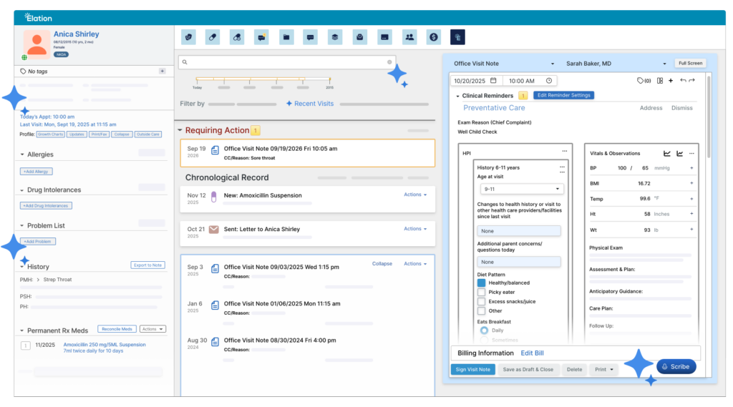Image resolution: width=733 pixels, height=407 pixels.
Task: Open the message icon with notification badge
Action: point(262,37)
